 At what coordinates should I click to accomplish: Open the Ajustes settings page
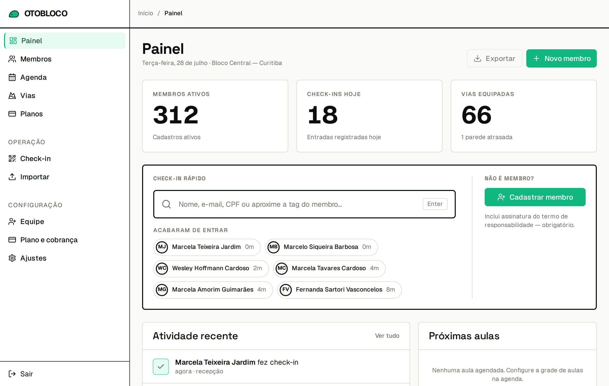point(65,258)
